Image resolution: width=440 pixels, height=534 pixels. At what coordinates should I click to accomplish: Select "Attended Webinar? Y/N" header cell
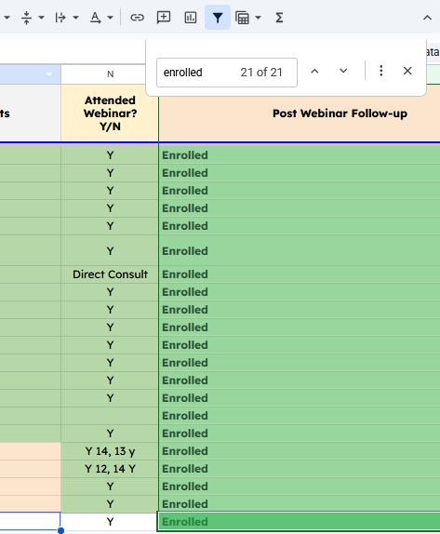(110, 113)
